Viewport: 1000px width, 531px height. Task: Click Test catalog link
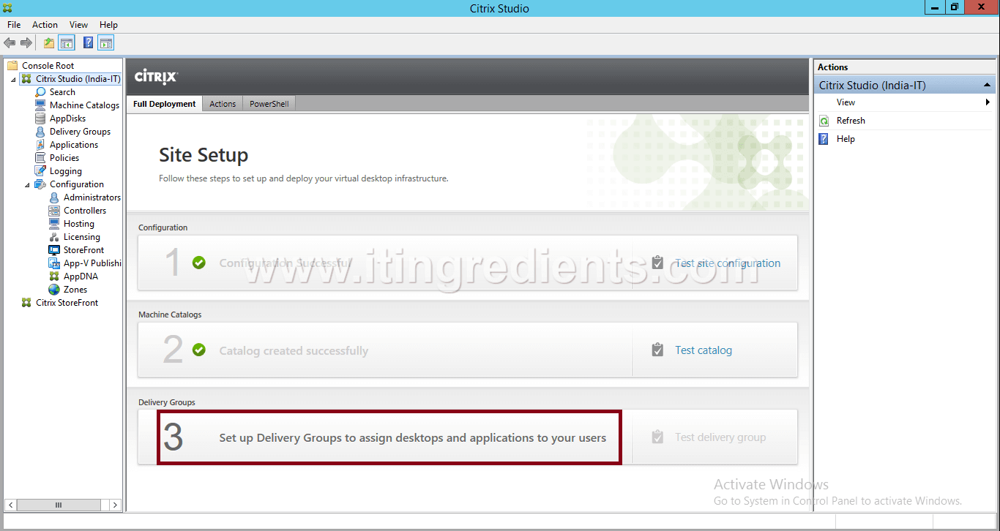704,350
